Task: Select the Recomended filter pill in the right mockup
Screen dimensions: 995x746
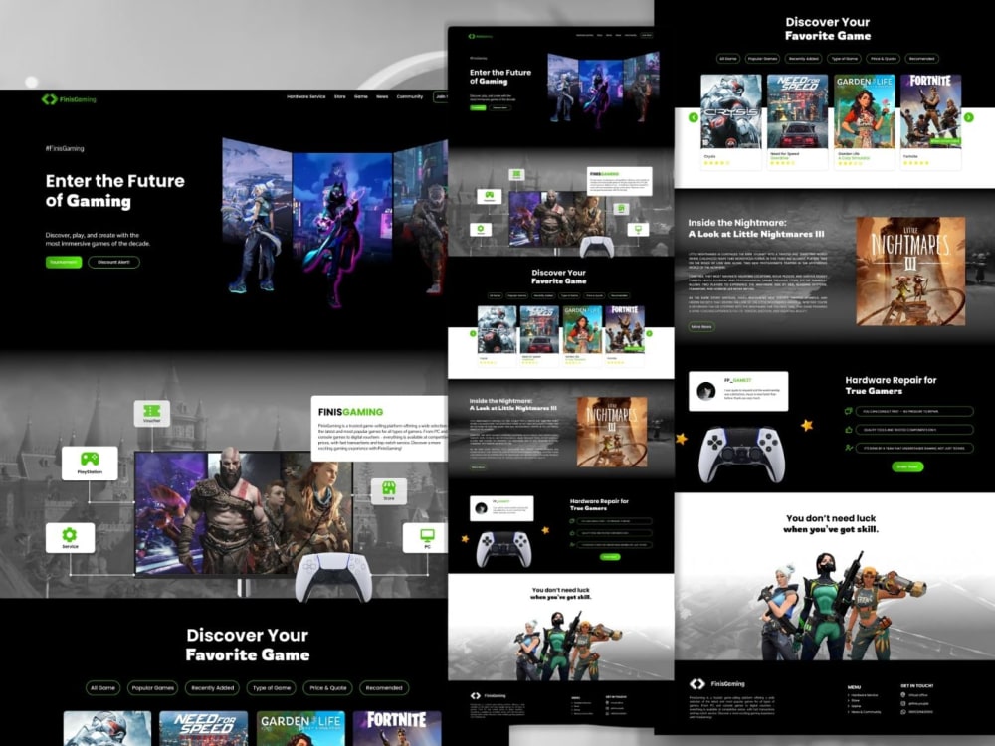Action: 921,59
